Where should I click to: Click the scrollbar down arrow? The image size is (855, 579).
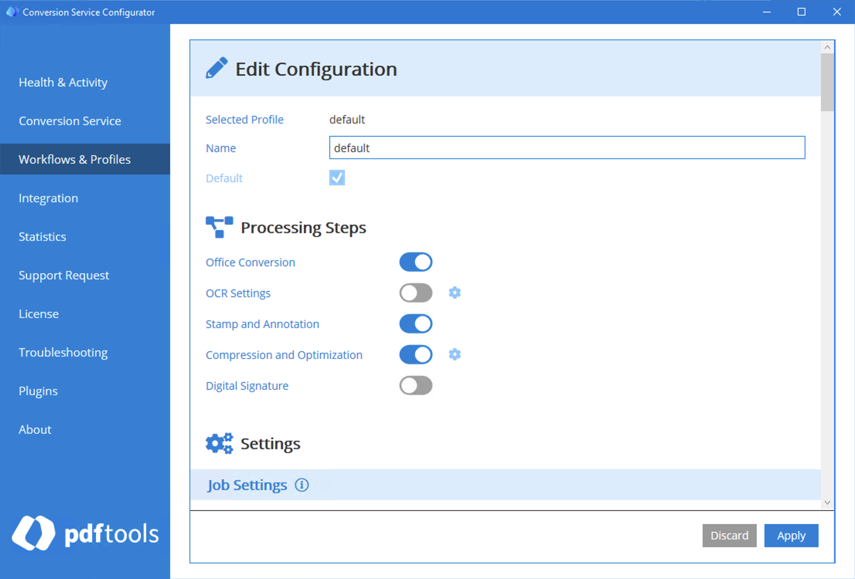pyautogui.click(x=827, y=502)
